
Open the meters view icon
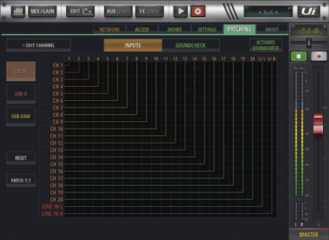pos(18,11)
